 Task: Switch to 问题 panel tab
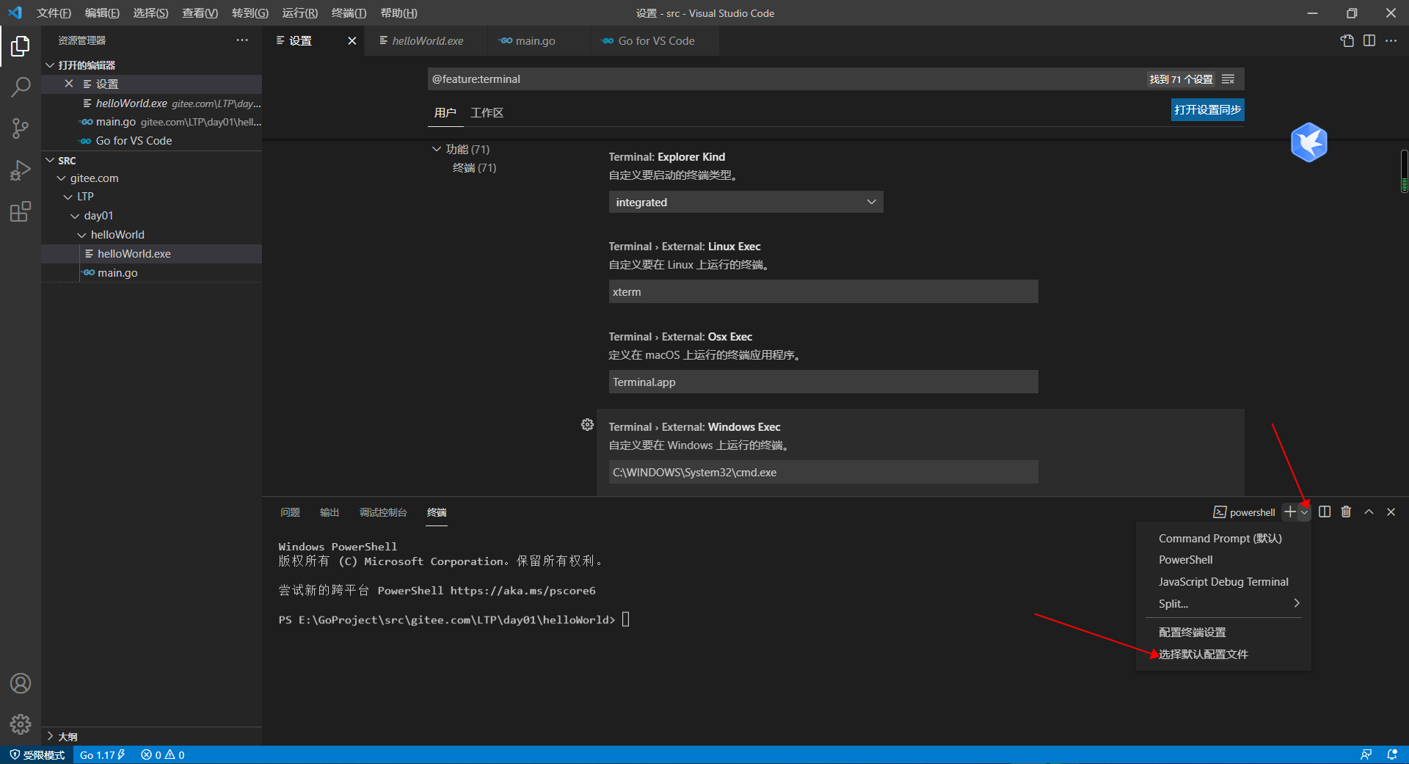coord(290,512)
